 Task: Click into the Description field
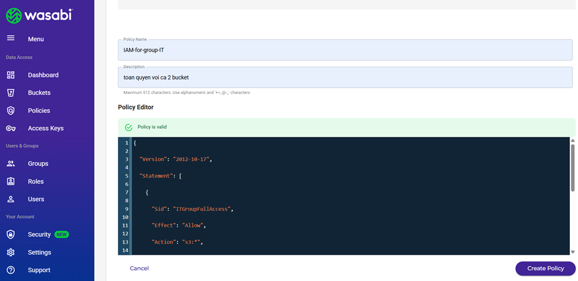pyautogui.click(x=345, y=77)
